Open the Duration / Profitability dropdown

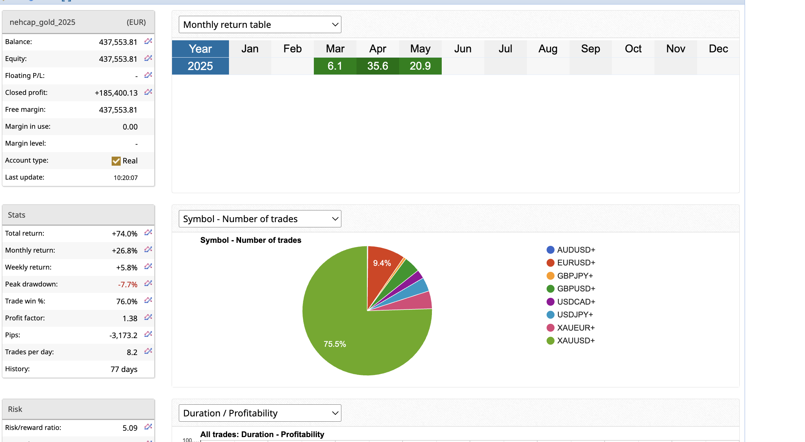tap(260, 413)
